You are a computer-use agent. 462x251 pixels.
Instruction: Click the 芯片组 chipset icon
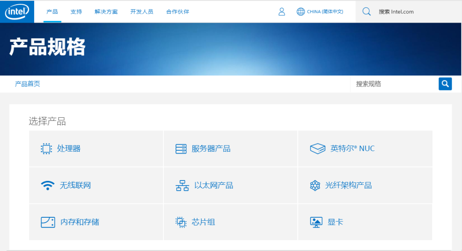click(x=181, y=222)
